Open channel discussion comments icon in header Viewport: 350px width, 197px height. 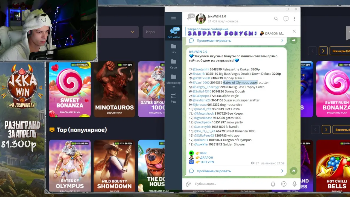pos(286,19)
